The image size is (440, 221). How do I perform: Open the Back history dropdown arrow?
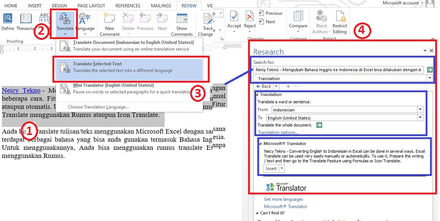tap(276, 86)
